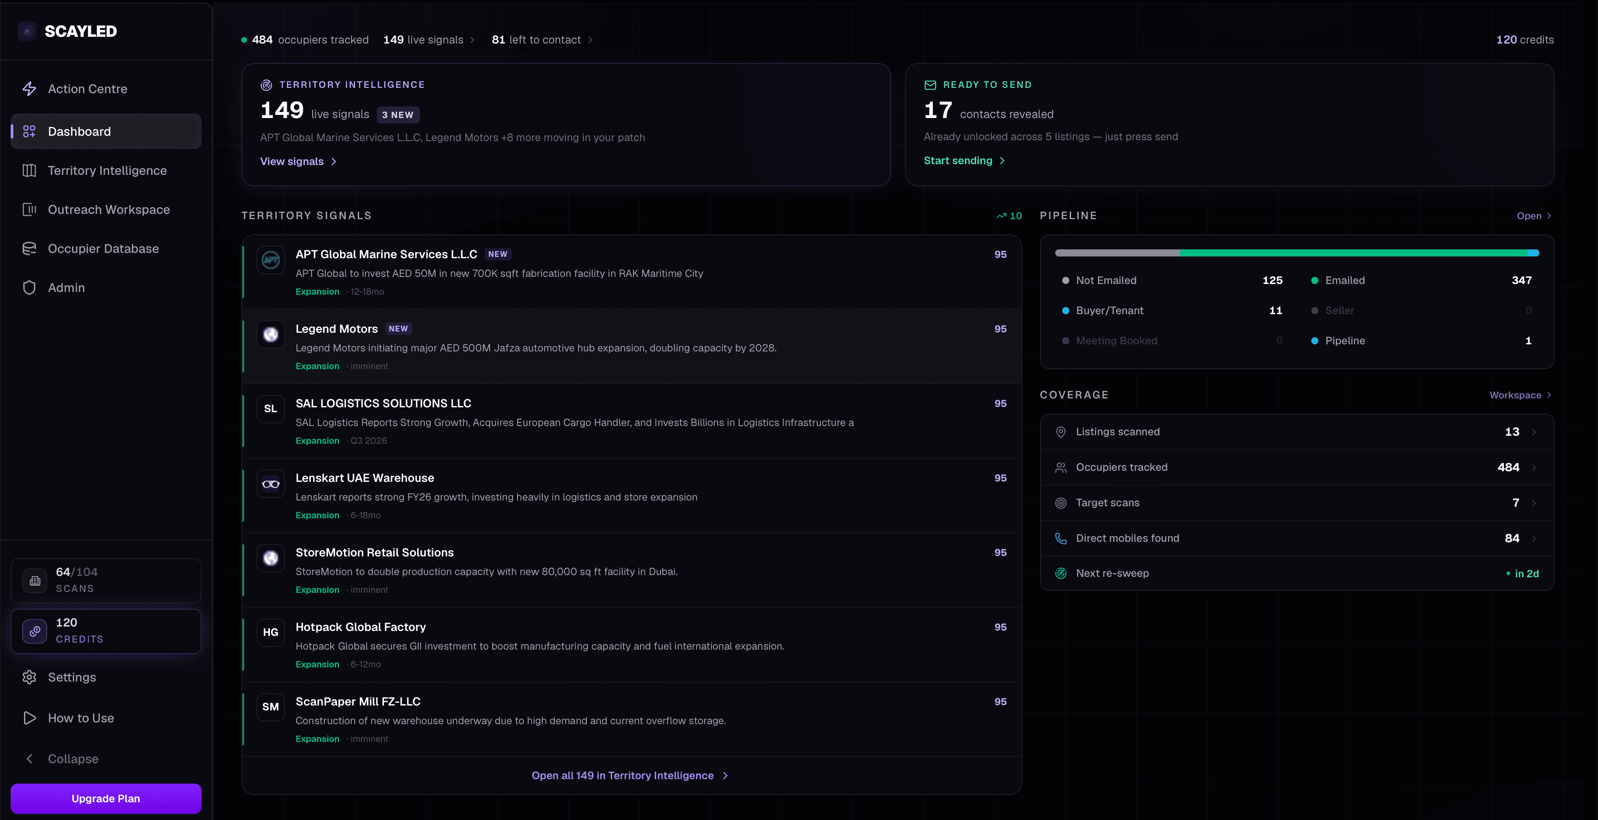Click the green Emailed segment of pipeline bar
The height and width of the screenshot is (820, 1598).
point(1353,253)
